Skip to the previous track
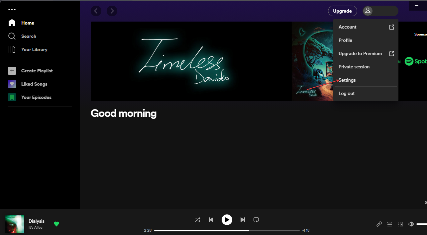Screen dimensions: 427x235 click(211, 220)
